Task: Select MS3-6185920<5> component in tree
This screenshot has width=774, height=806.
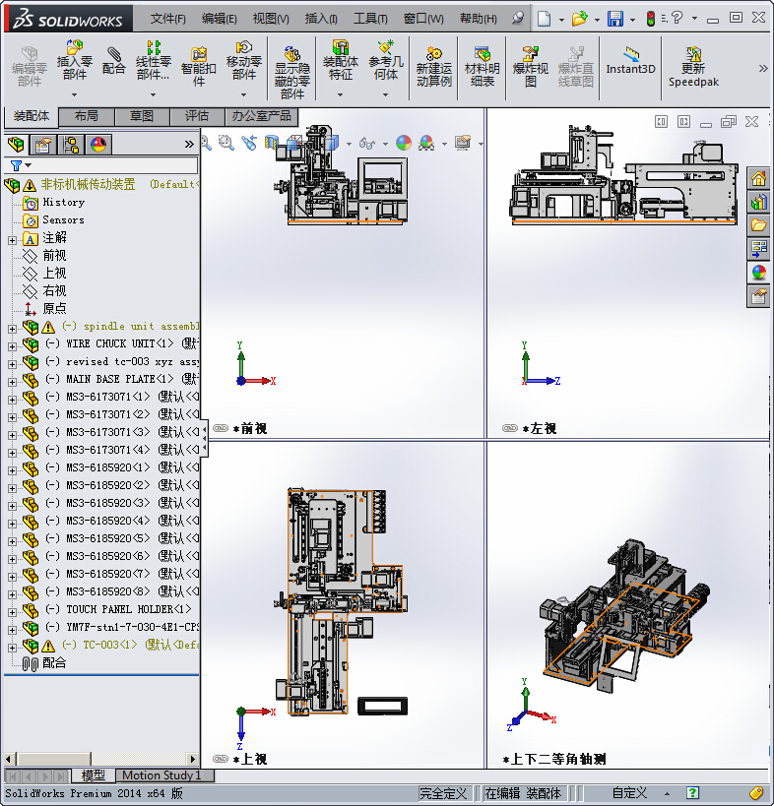Action: coord(107,538)
